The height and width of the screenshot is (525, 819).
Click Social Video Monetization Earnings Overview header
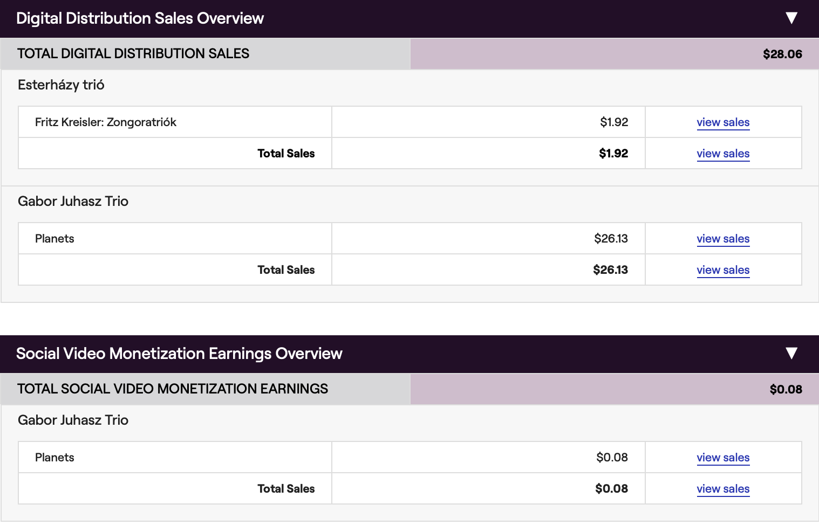(179, 354)
